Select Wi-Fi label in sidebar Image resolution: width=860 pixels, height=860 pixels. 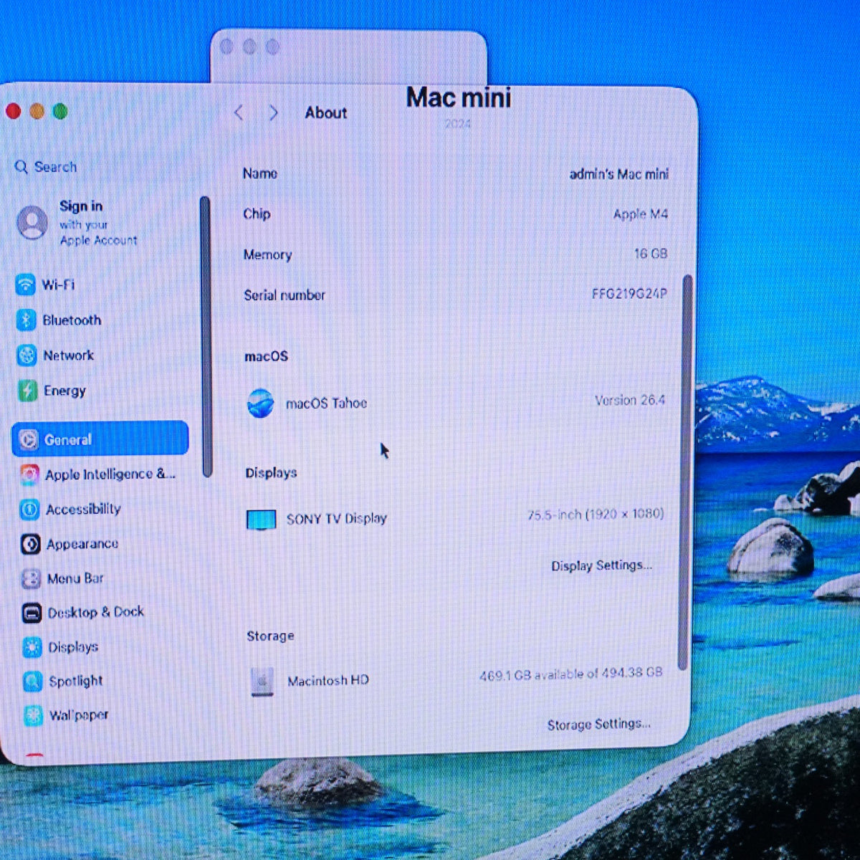tap(58, 285)
